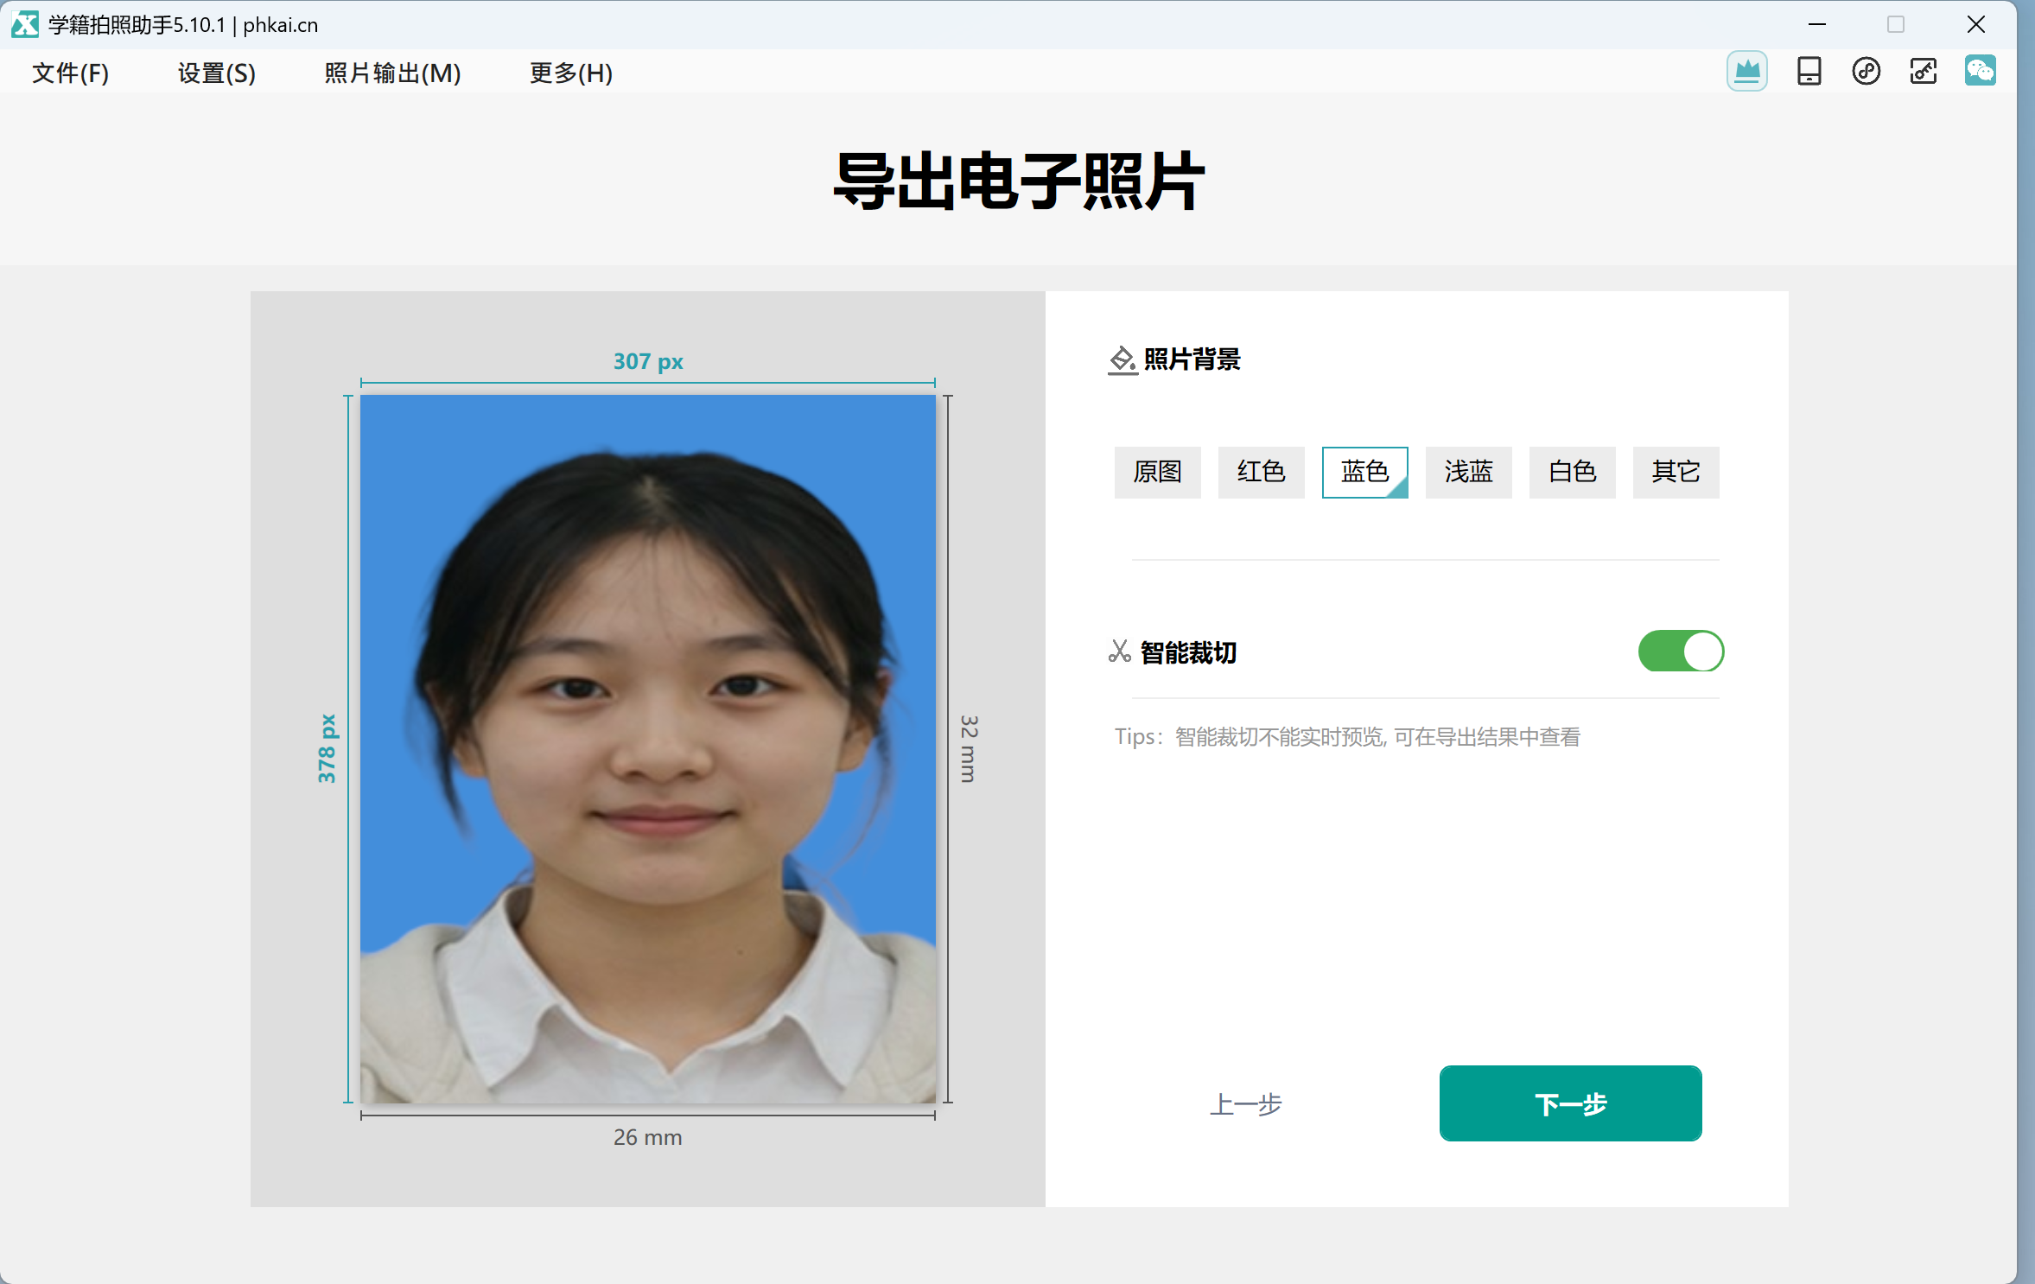Open 其它 background color options

click(1676, 472)
